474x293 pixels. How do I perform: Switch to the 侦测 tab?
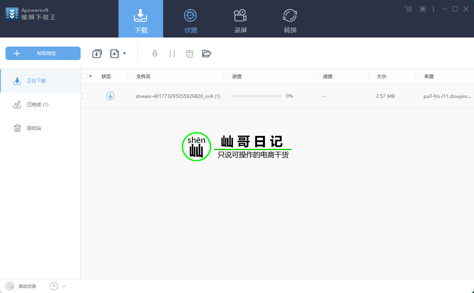(x=190, y=21)
